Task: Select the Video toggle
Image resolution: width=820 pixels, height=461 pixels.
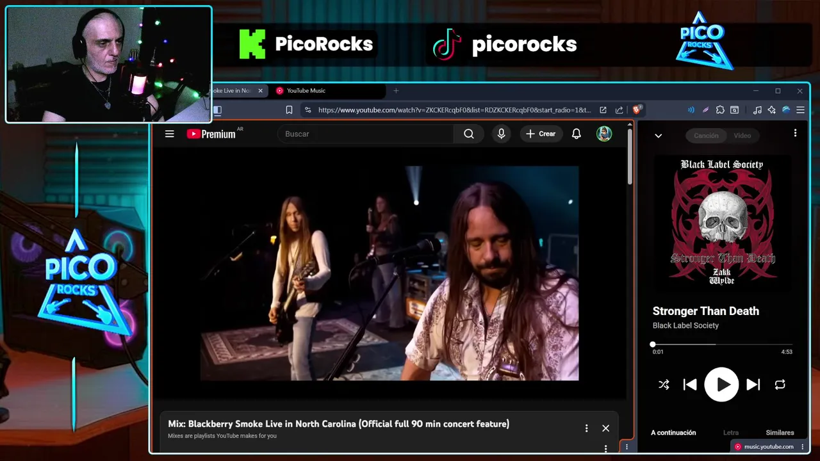Action: (742, 136)
